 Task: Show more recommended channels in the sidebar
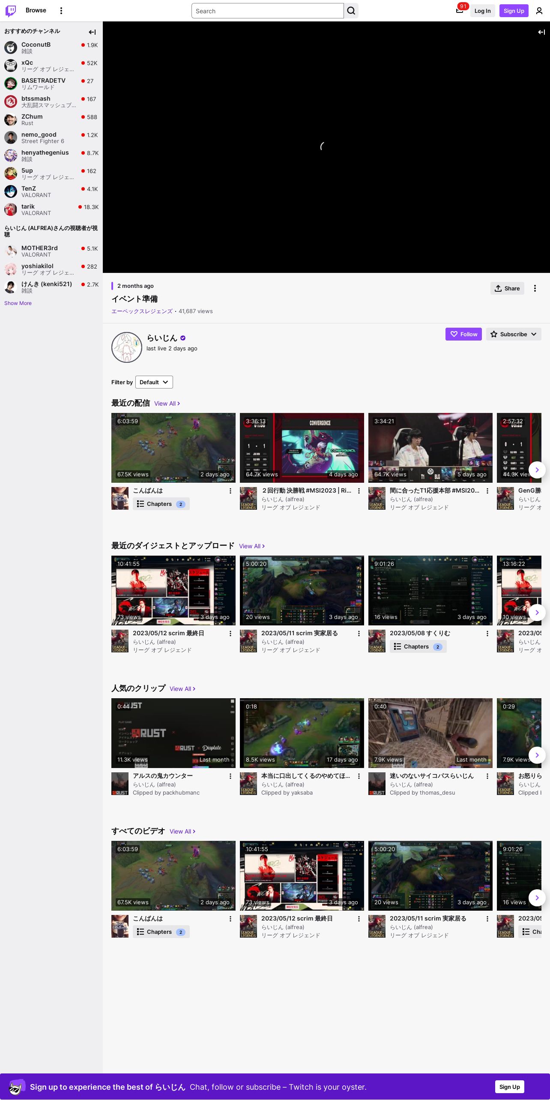coord(18,303)
